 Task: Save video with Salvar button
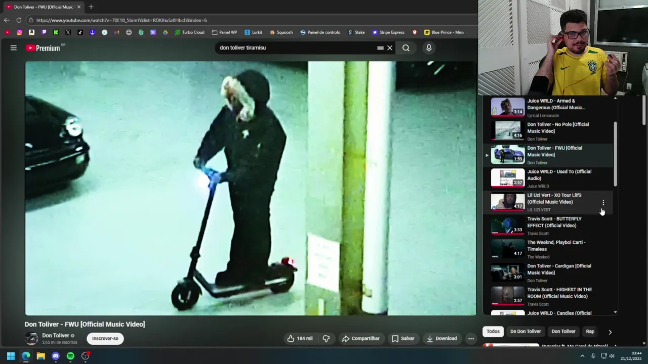click(x=403, y=339)
